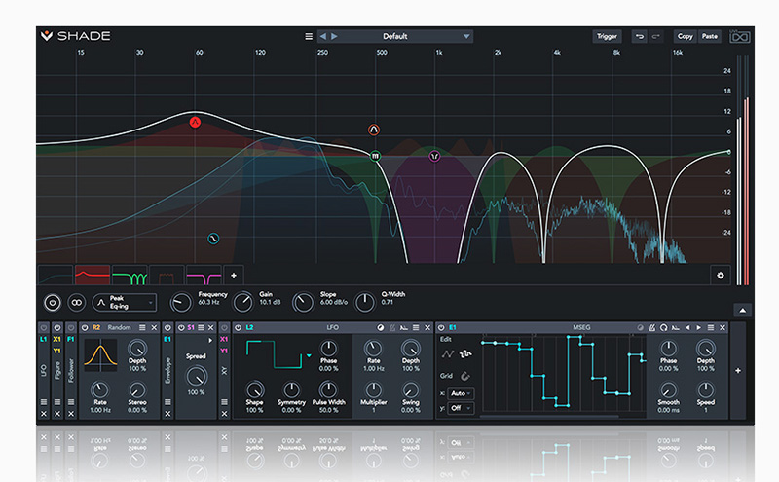
Task: Open the MSEG grid x Auto dropdown
Action: (x=461, y=393)
